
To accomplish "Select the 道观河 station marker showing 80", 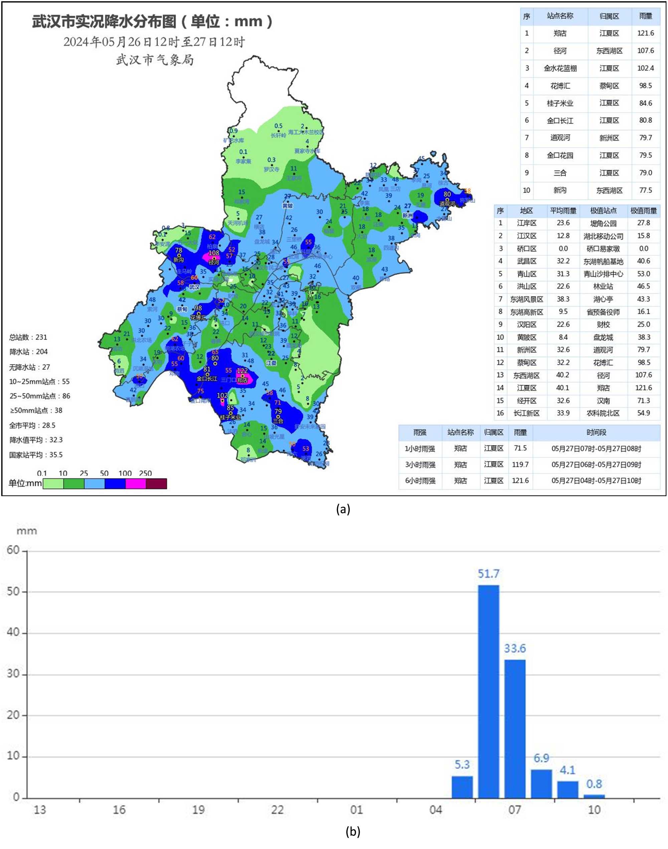I will coord(447,199).
